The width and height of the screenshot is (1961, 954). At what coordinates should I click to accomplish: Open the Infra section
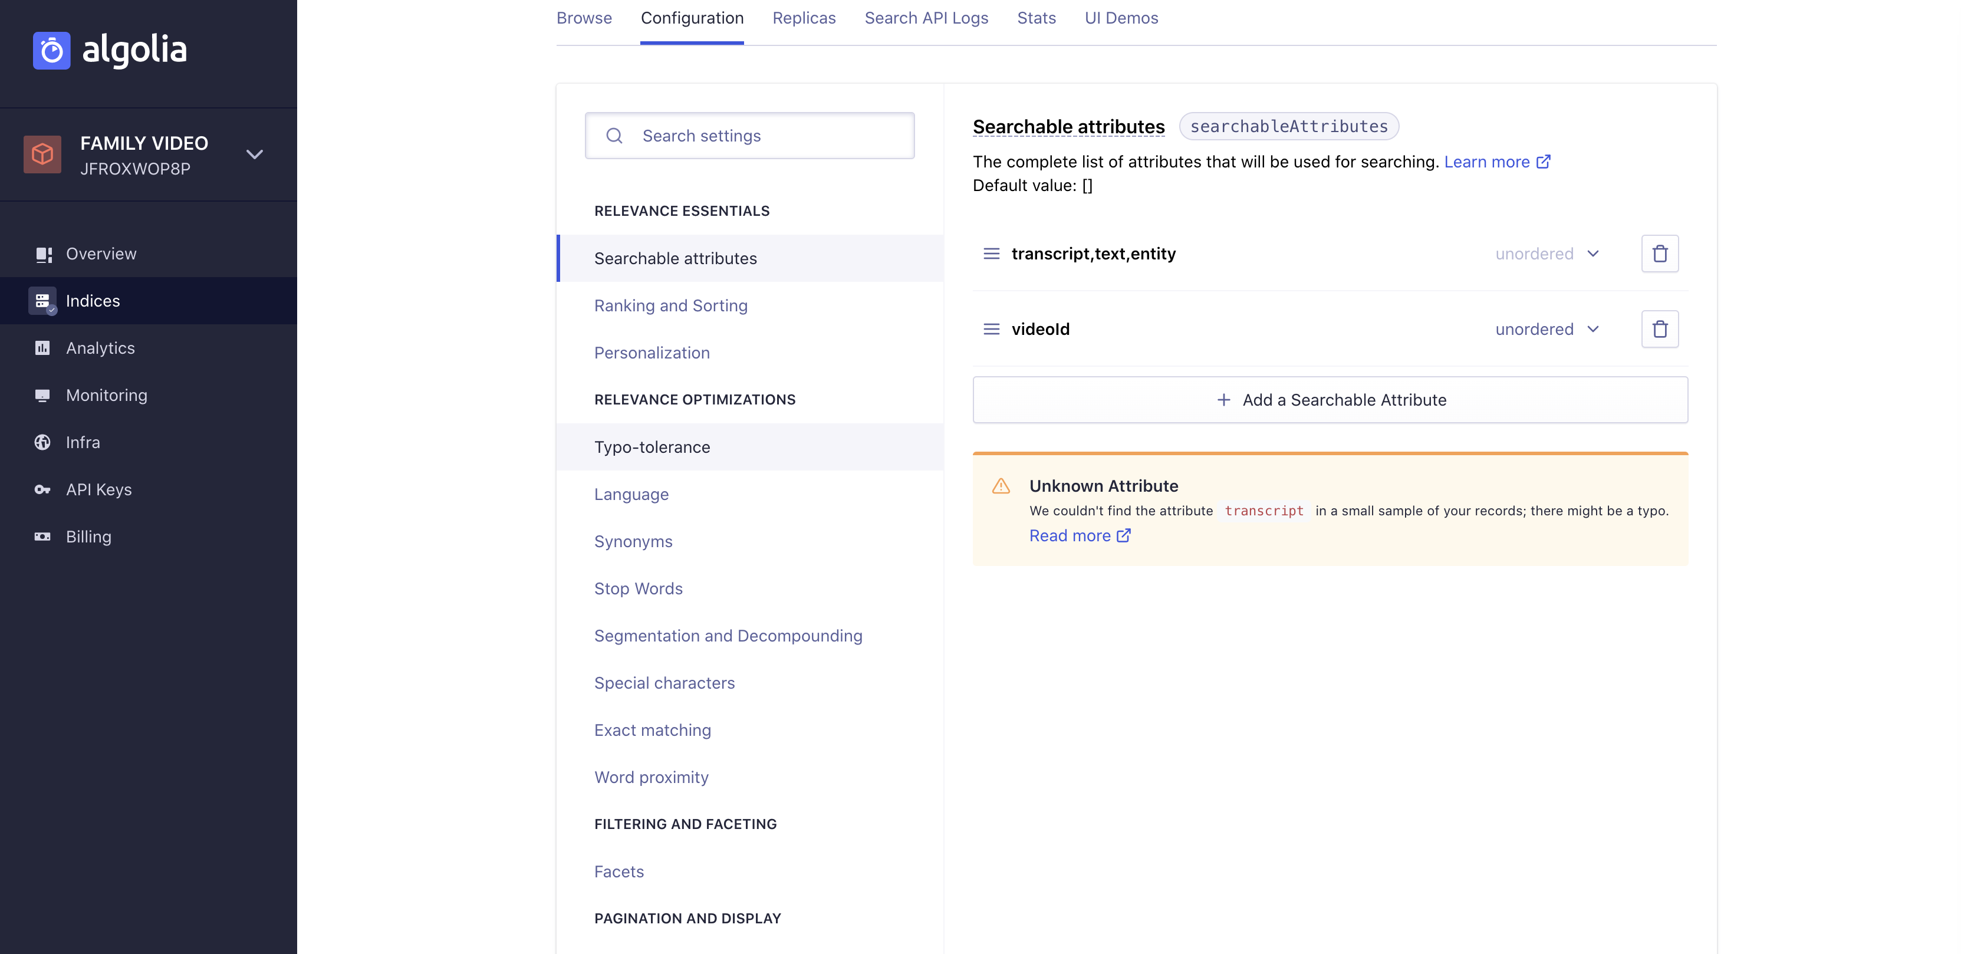click(x=82, y=442)
